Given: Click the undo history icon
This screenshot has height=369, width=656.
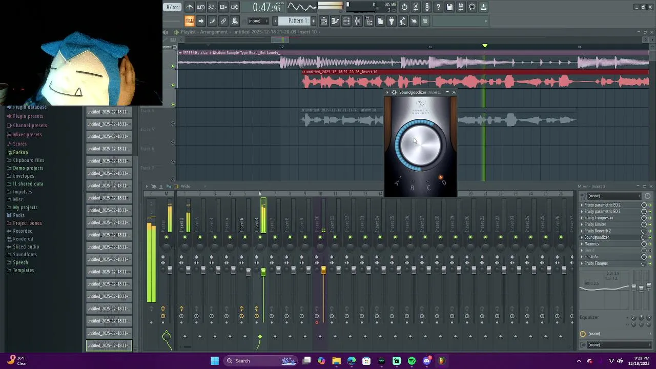Looking at the screenshot, I should [405, 7].
